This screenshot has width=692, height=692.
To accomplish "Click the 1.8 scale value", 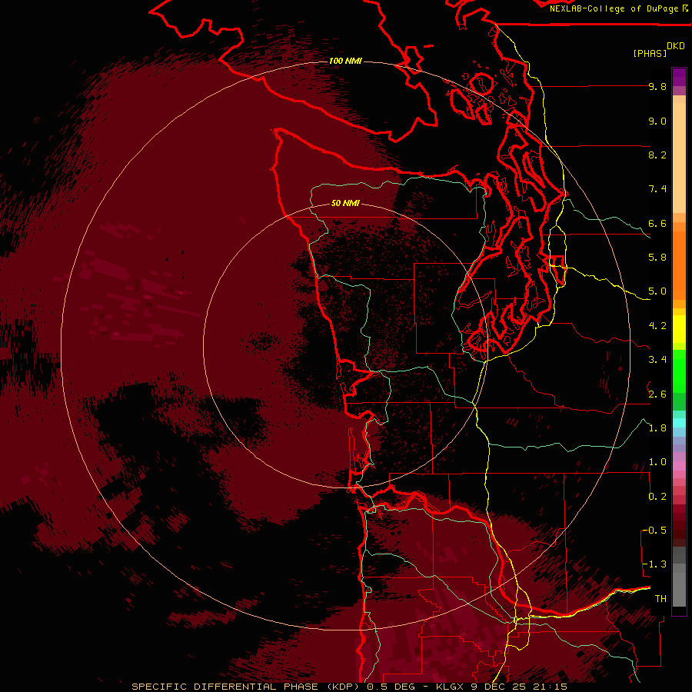I will (657, 428).
